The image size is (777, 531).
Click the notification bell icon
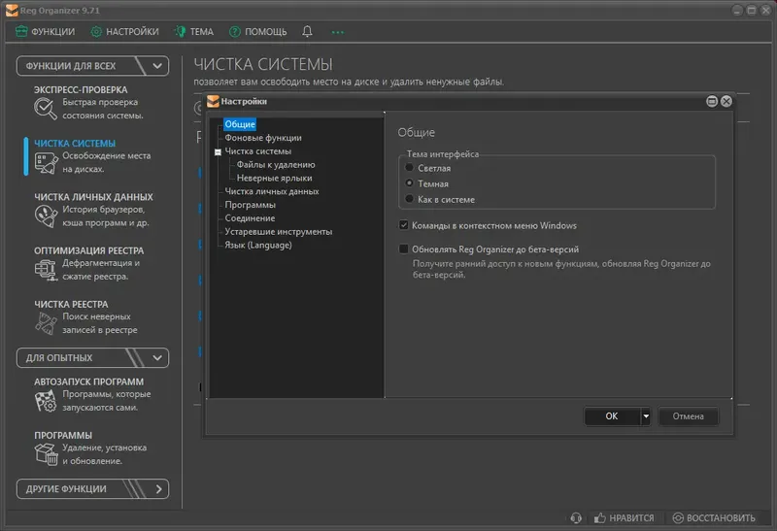point(307,32)
